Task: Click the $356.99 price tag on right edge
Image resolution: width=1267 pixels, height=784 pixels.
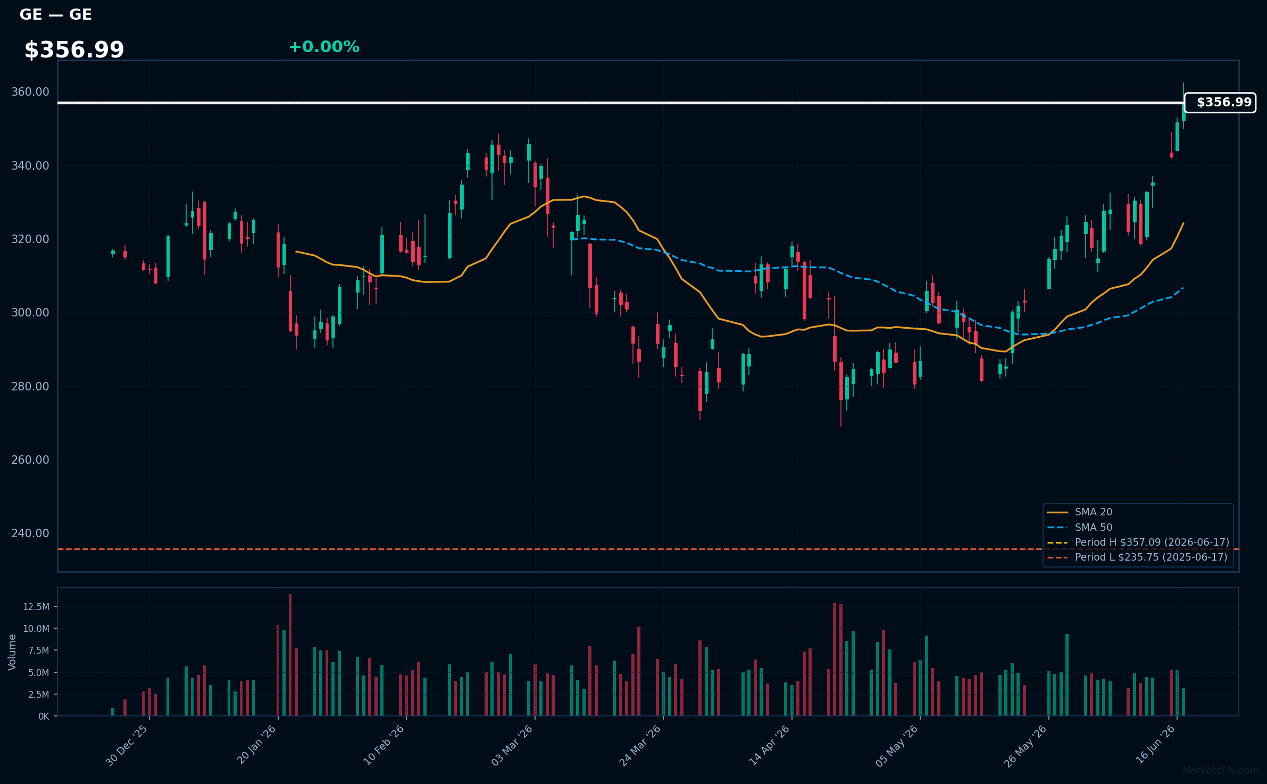Action: tap(1220, 103)
